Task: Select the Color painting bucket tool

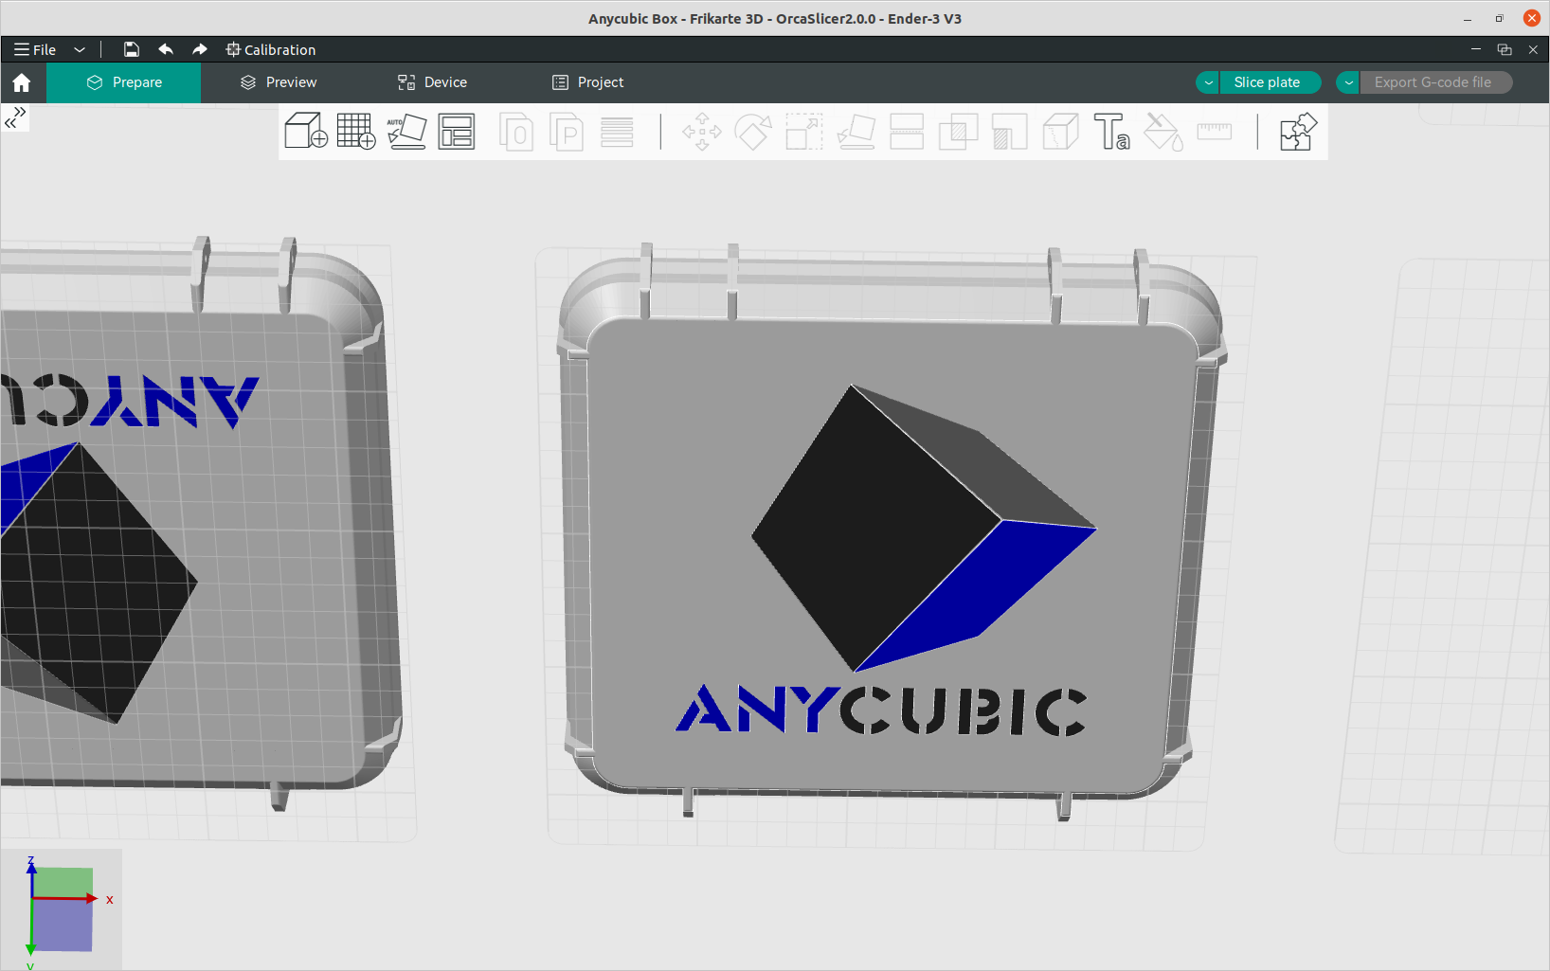Action: (x=1162, y=132)
